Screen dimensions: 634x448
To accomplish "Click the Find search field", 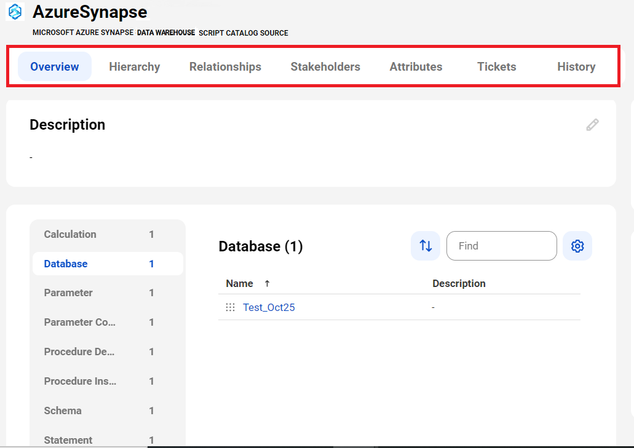I will [x=501, y=246].
